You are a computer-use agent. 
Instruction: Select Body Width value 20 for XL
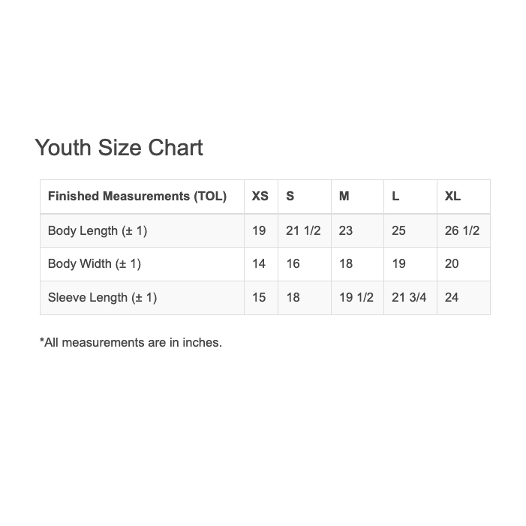(x=452, y=263)
